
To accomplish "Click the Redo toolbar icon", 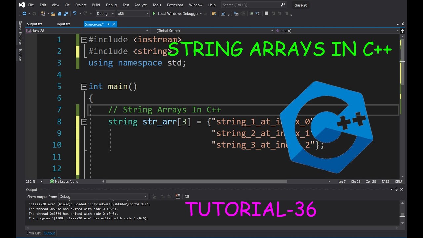I will click(x=85, y=14).
